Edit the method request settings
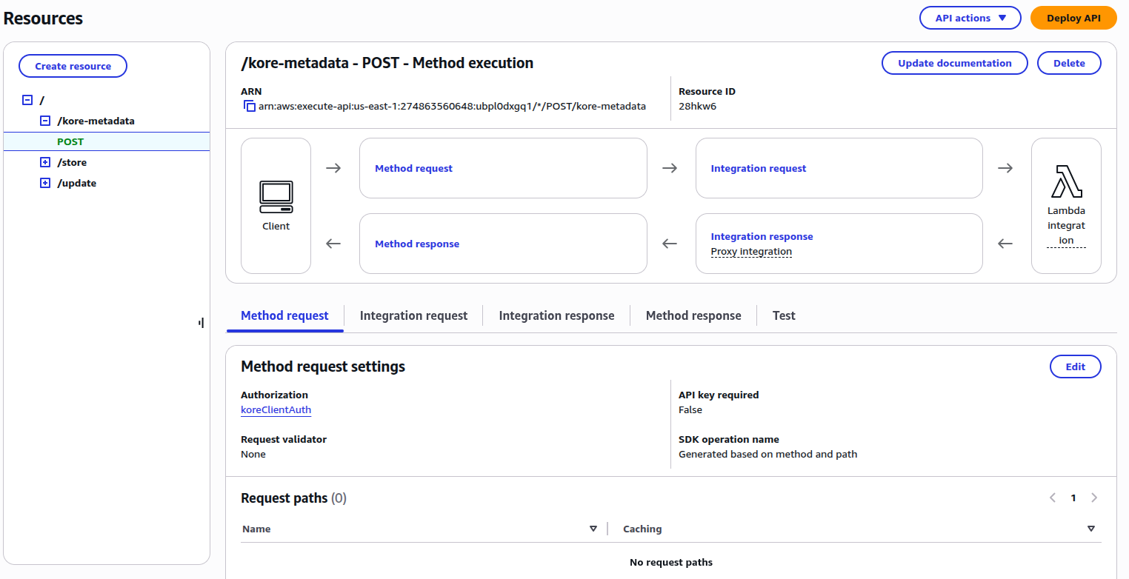The width and height of the screenshot is (1129, 579). 1075,367
